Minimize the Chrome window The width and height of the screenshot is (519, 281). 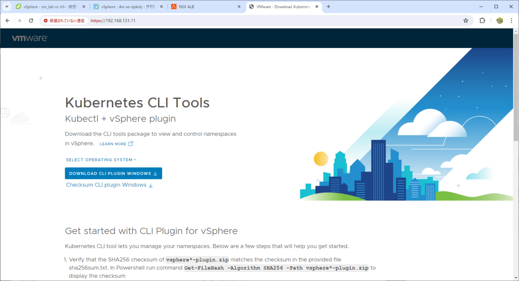click(481, 6)
